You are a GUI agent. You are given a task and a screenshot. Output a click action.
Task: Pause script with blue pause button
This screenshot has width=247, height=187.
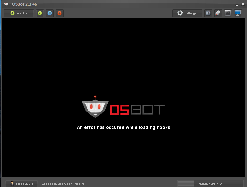point(50,13)
